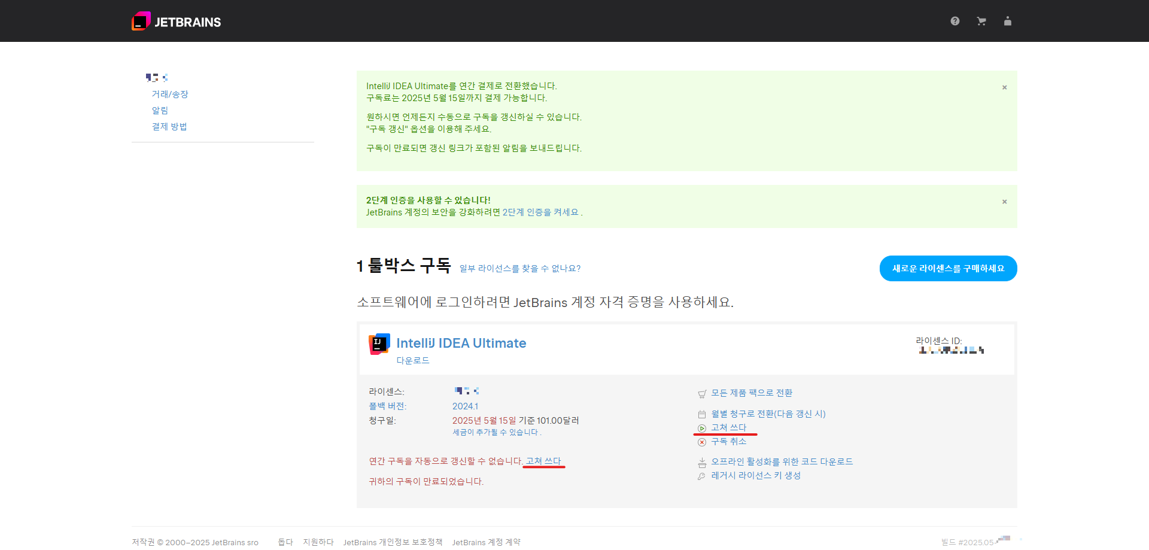Click the 새로운 라이선스를 구매하세요 button
The width and height of the screenshot is (1149, 550).
point(948,268)
